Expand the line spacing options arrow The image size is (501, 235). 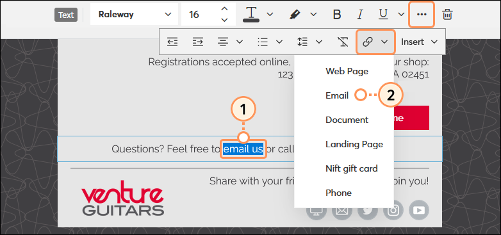[319, 42]
